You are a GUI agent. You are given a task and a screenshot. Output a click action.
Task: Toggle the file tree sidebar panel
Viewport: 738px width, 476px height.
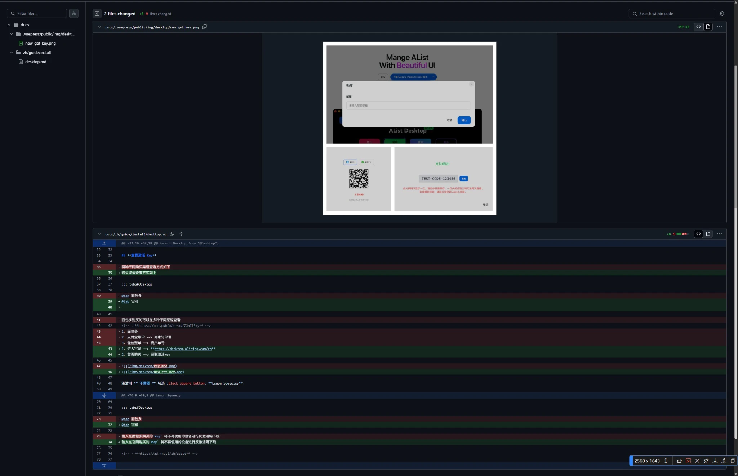coord(97,14)
